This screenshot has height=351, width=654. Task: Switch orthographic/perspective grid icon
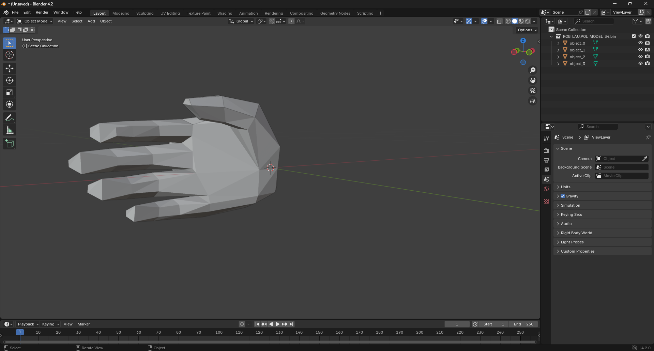(x=533, y=101)
